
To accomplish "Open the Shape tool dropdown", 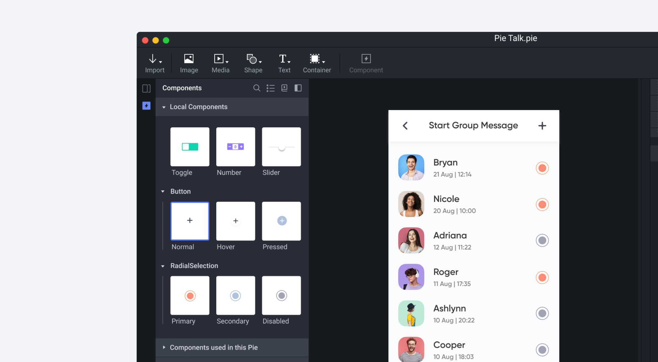I will (260, 62).
